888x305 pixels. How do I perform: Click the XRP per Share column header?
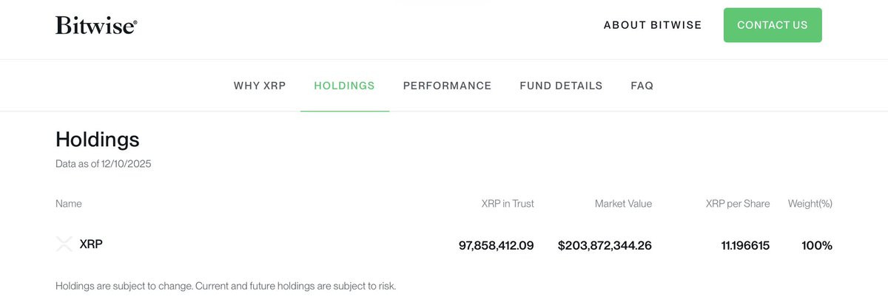coord(737,203)
